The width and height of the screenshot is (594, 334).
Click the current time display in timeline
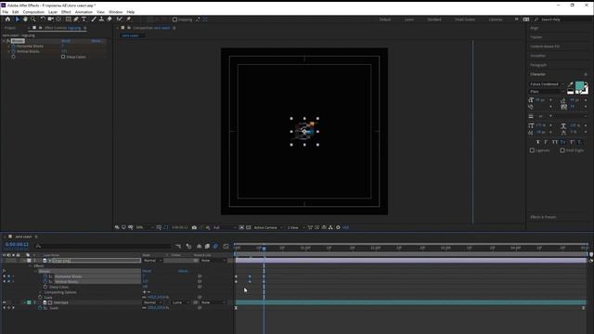(17, 245)
